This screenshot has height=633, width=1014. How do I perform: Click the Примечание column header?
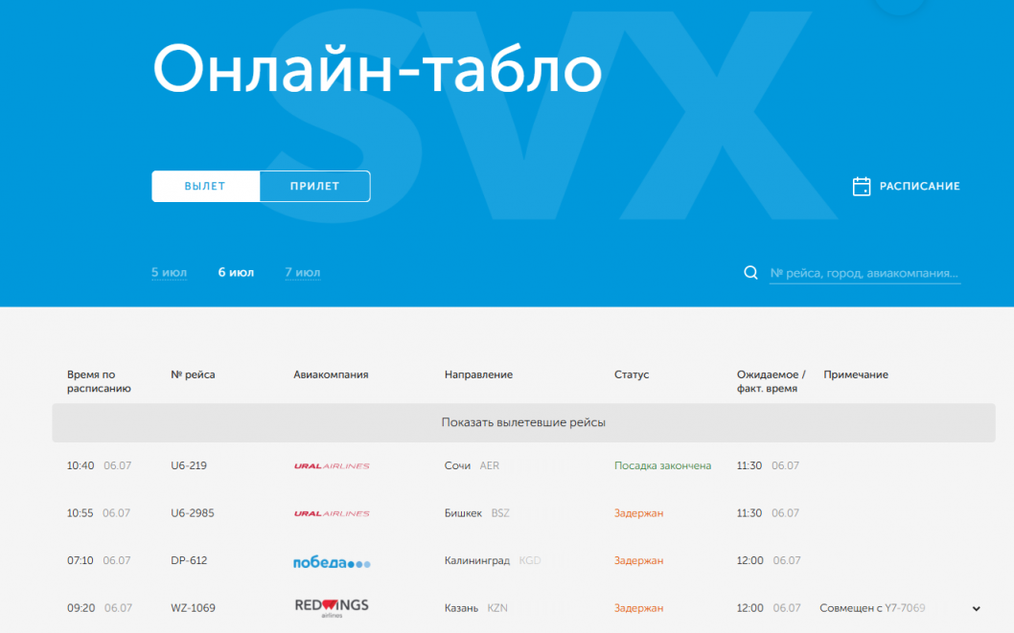pos(856,374)
